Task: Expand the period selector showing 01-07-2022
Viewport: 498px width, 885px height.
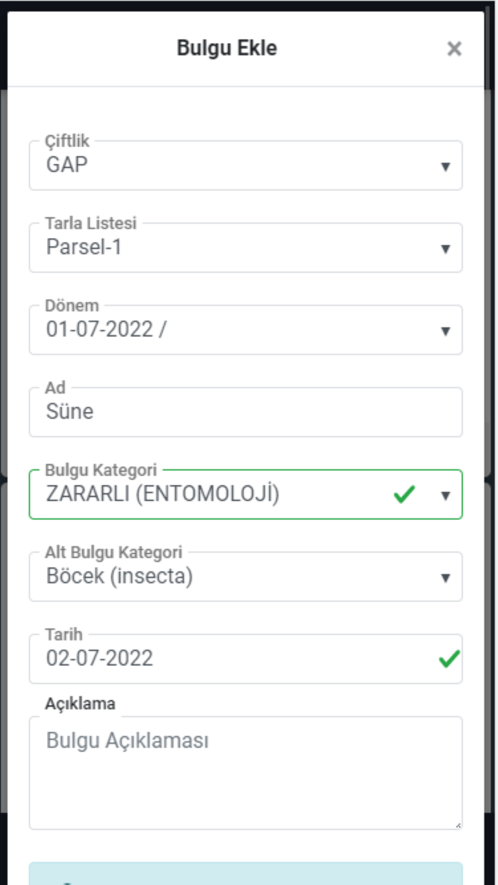Action: point(224,330)
